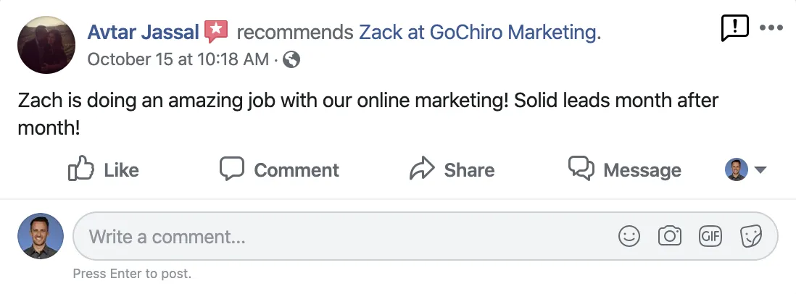Click the small profile avatar near Message
Viewport: 796px width, 294px height.
[x=737, y=169]
